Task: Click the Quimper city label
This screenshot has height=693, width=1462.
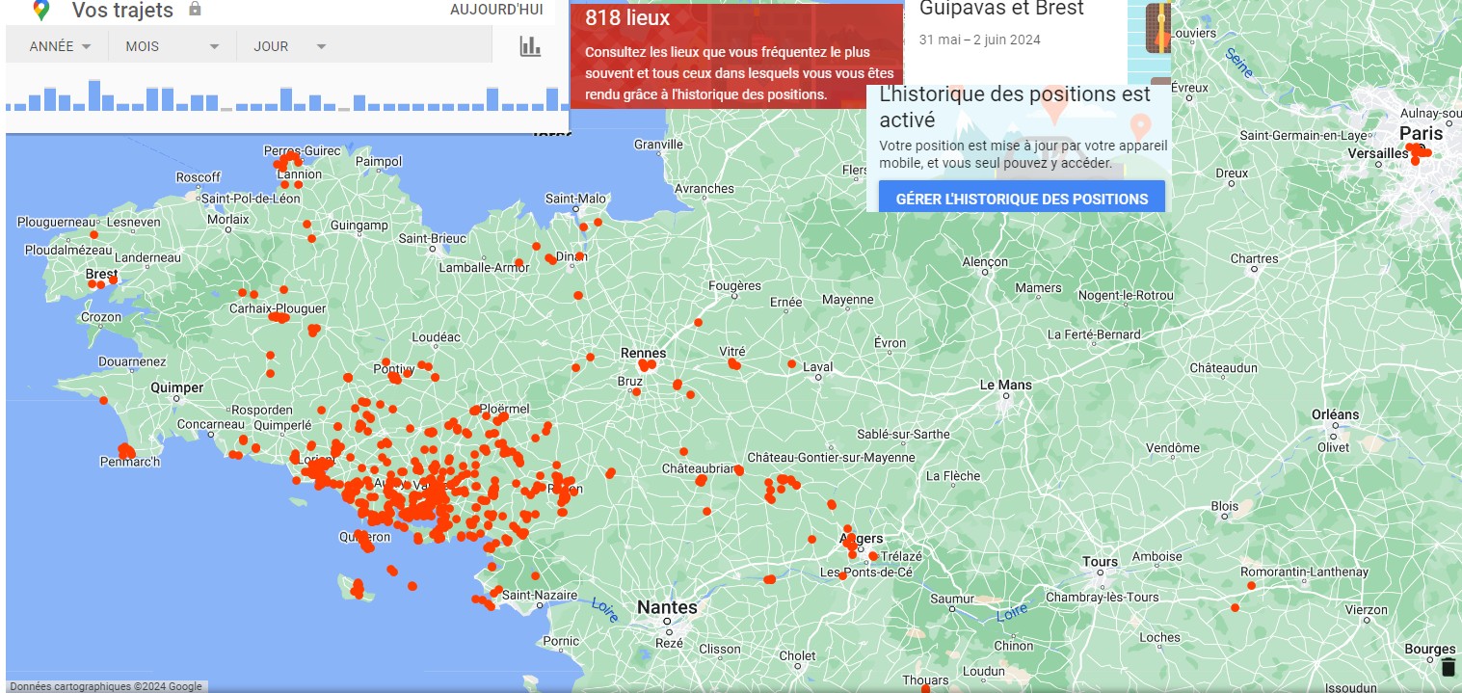Action: pos(177,387)
